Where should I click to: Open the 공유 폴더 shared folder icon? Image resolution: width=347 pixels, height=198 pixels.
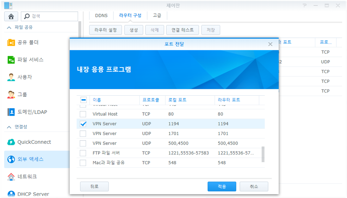11,43
